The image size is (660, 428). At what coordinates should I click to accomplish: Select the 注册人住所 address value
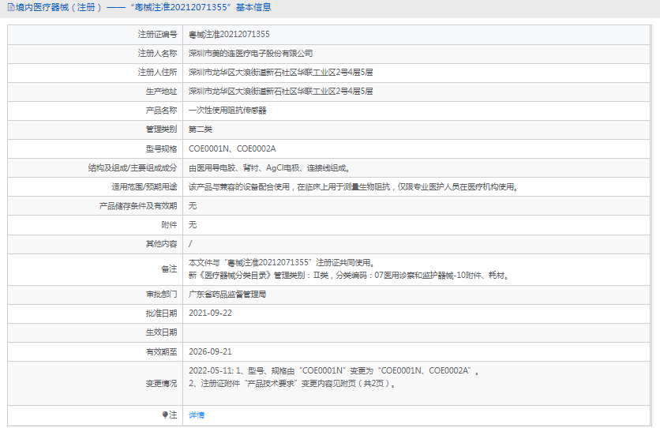[281, 73]
